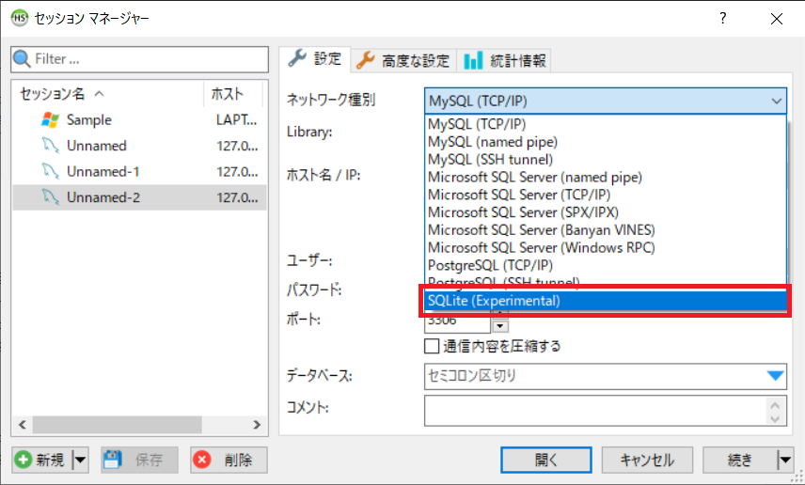This screenshot has height=485, width=805.
Task: Click the 新規 button
Action: click(43, 460)
